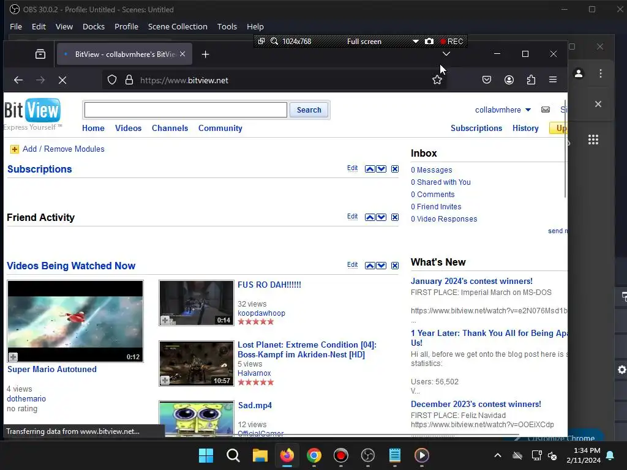Open OBS Help menu
This screenshot has width=627, height=470.
(255, 26)
